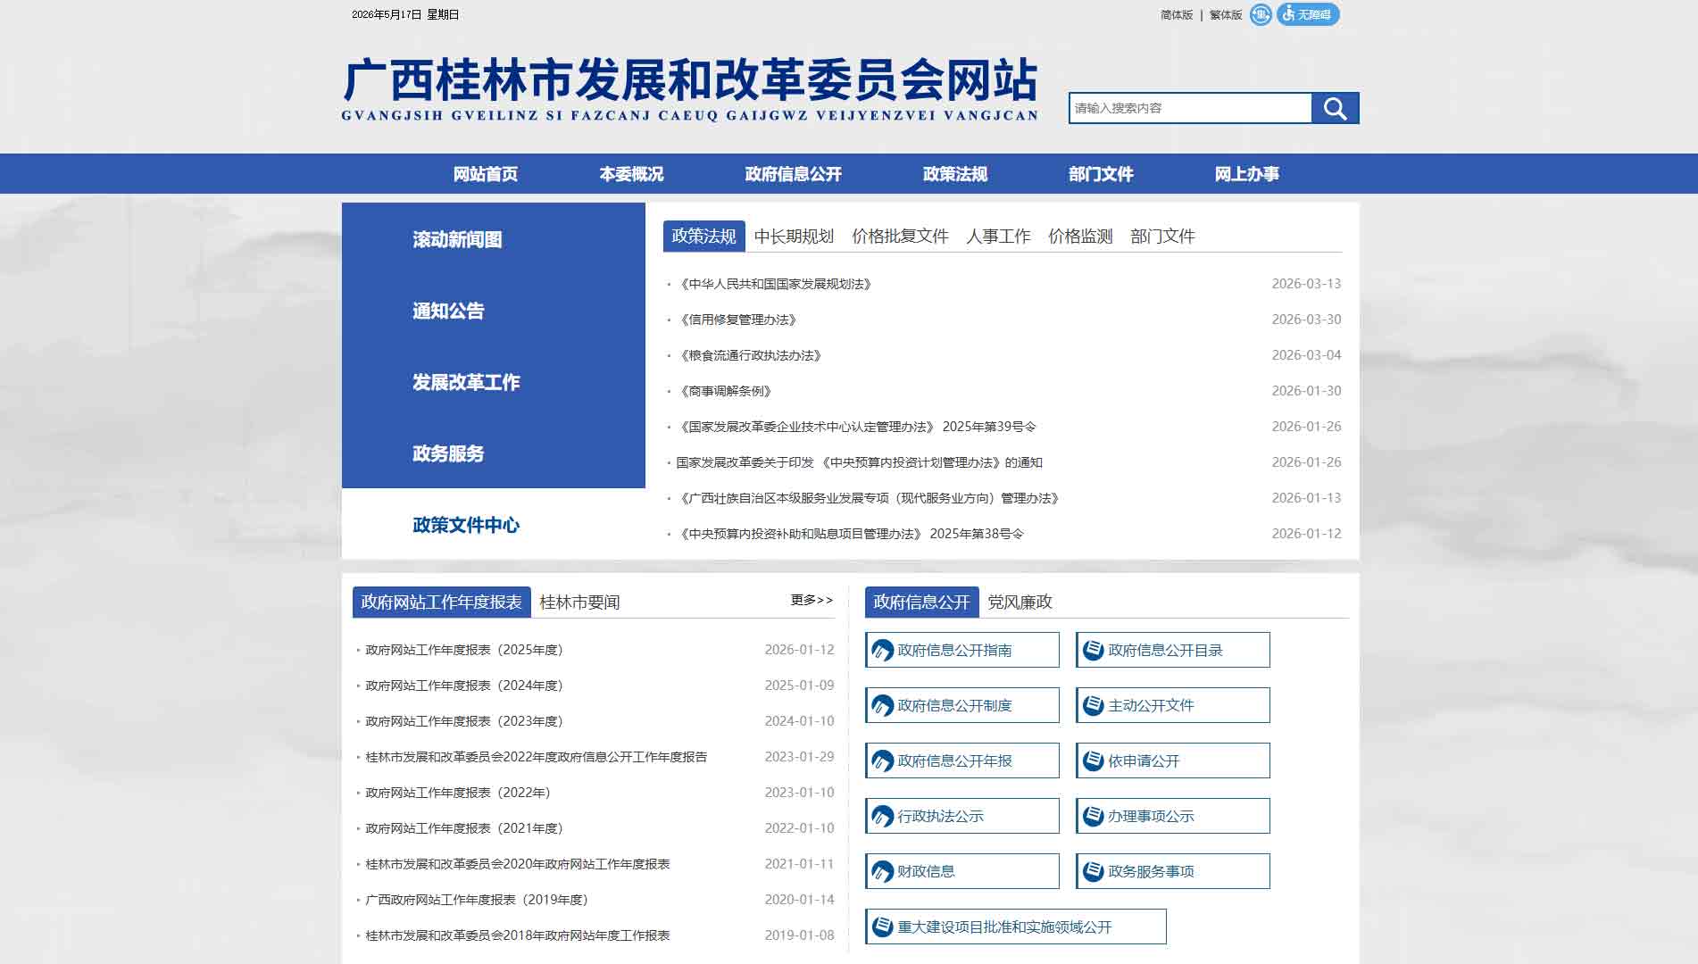Open 政策法规 in the top navigation bar
The height and width of the screenshot is (964, 1698).
pos(955,174)
